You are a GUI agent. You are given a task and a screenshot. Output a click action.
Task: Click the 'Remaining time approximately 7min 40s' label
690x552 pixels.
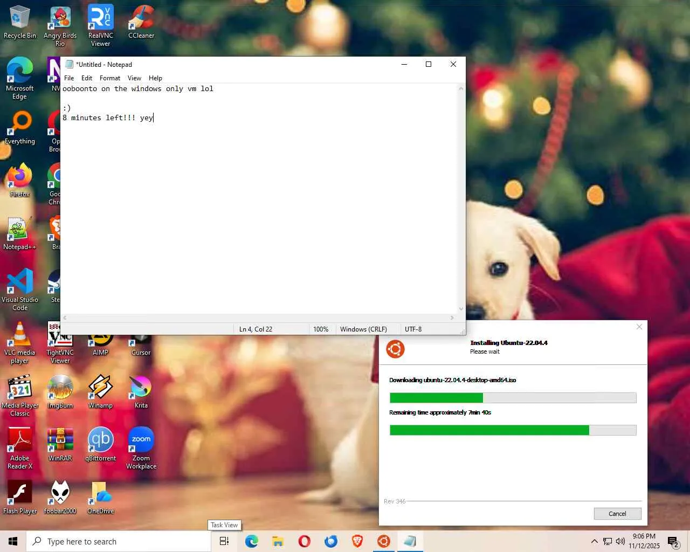[440, 412]
